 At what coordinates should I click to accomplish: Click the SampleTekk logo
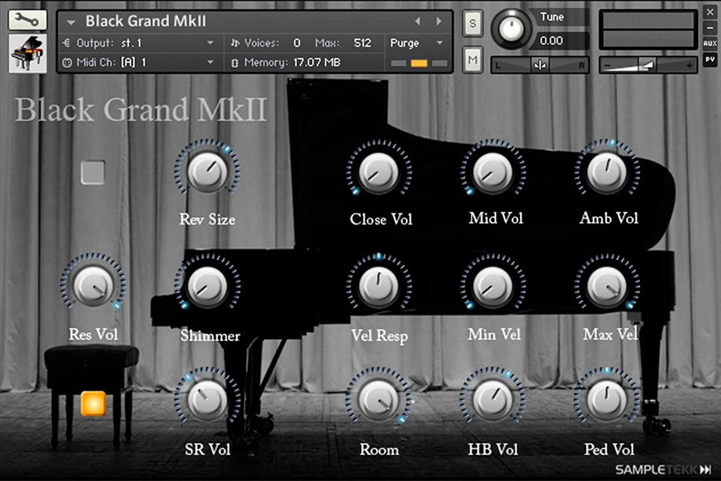click(x=663, y=469)
